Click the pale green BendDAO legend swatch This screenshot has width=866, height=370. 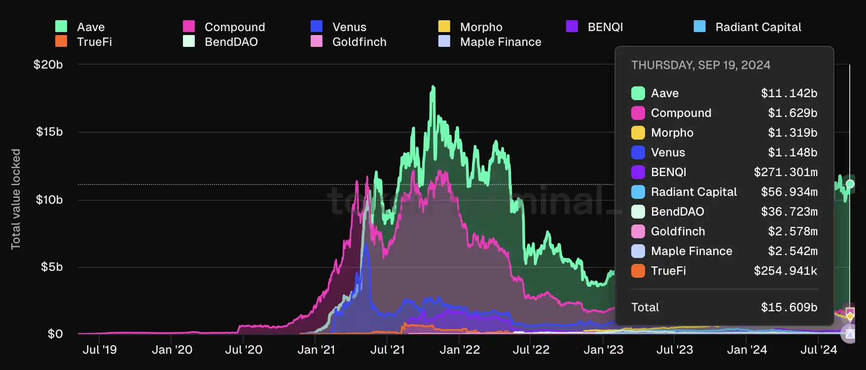point(189,41)
